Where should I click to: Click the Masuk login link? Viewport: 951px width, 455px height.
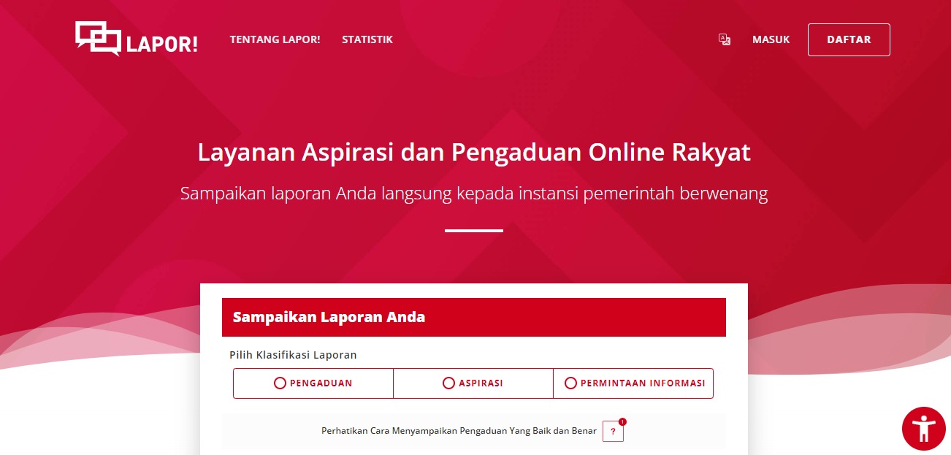[x=771, y=39]
